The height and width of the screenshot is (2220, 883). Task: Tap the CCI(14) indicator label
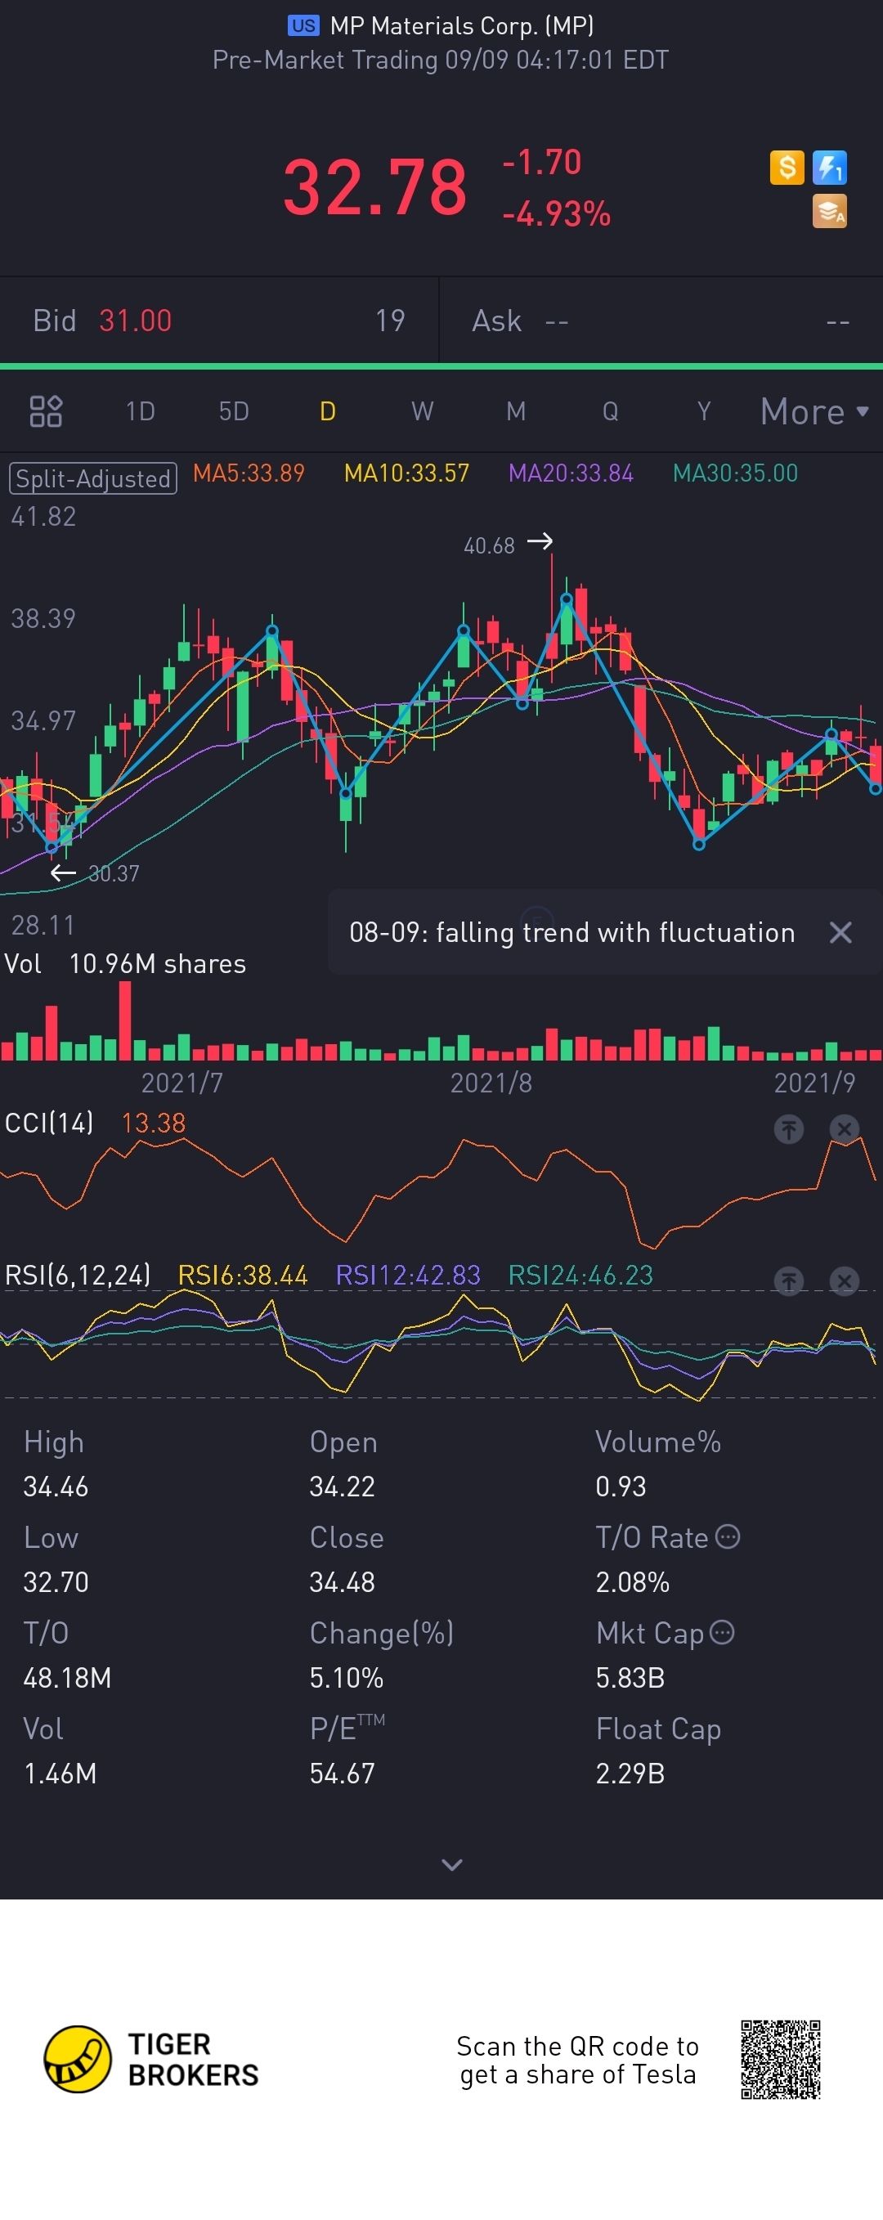[49, 1123]
